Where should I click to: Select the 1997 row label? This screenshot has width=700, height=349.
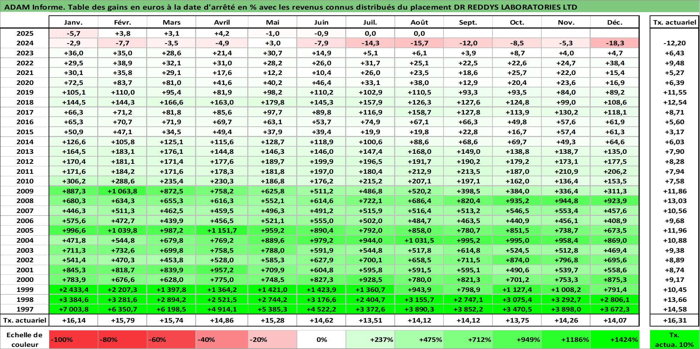25,309
